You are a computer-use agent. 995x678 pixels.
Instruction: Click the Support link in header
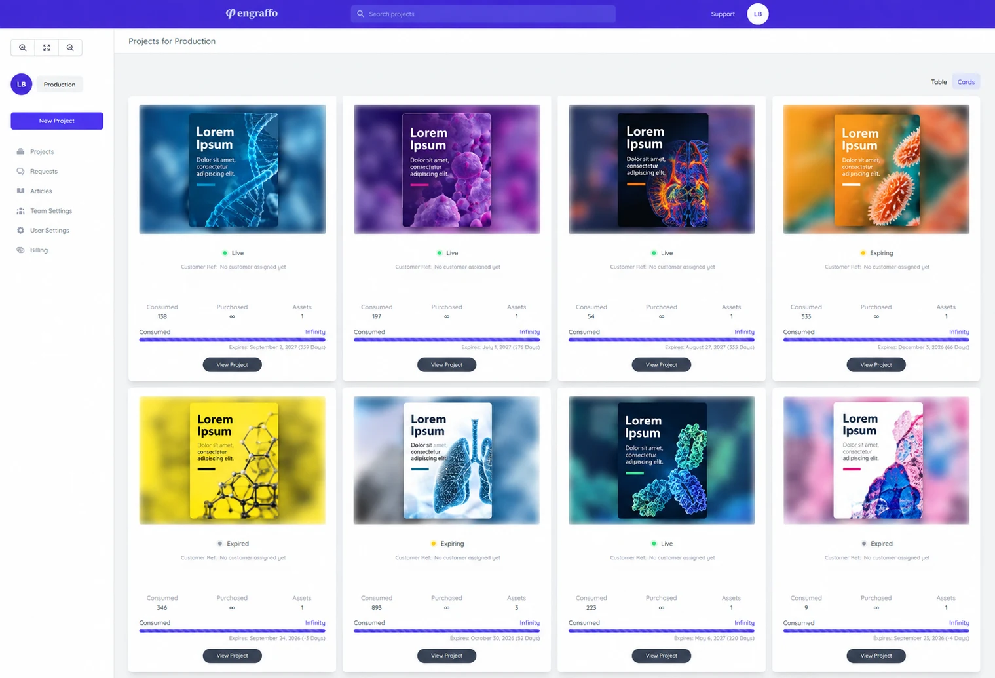pyautogui.click(x=723, y=14)
